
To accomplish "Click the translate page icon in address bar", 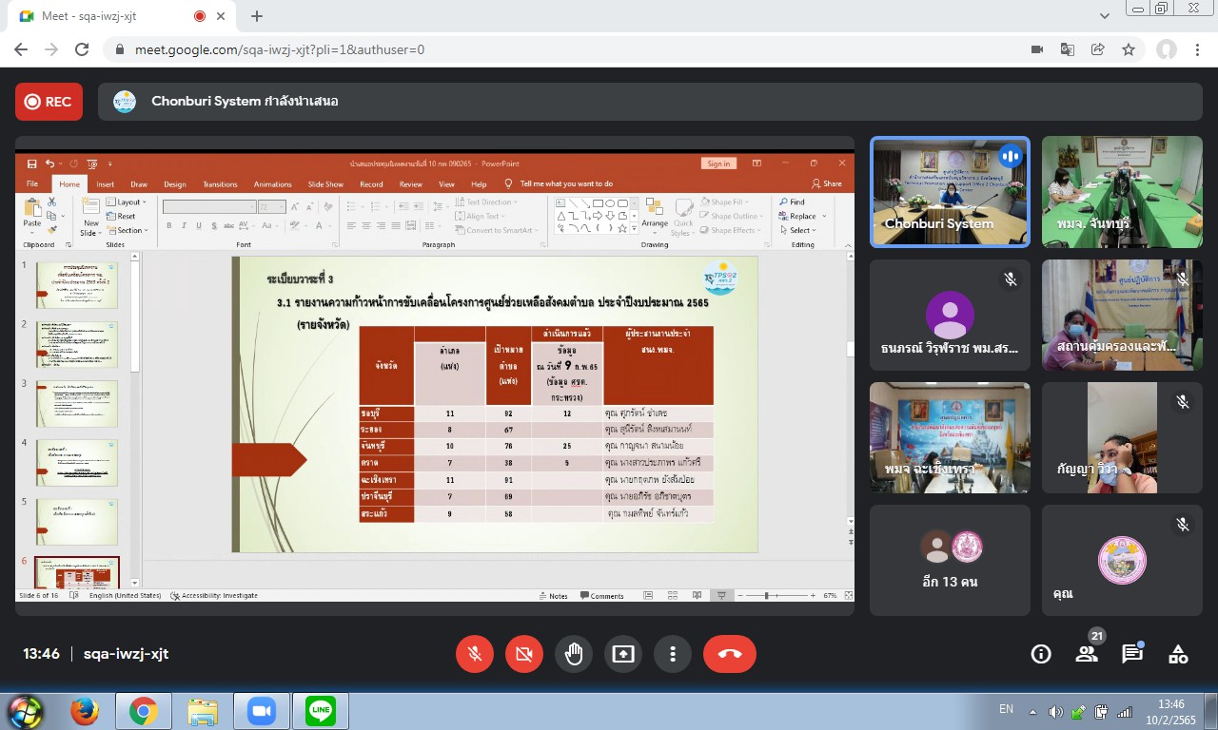I will (x=1067, y=49).
